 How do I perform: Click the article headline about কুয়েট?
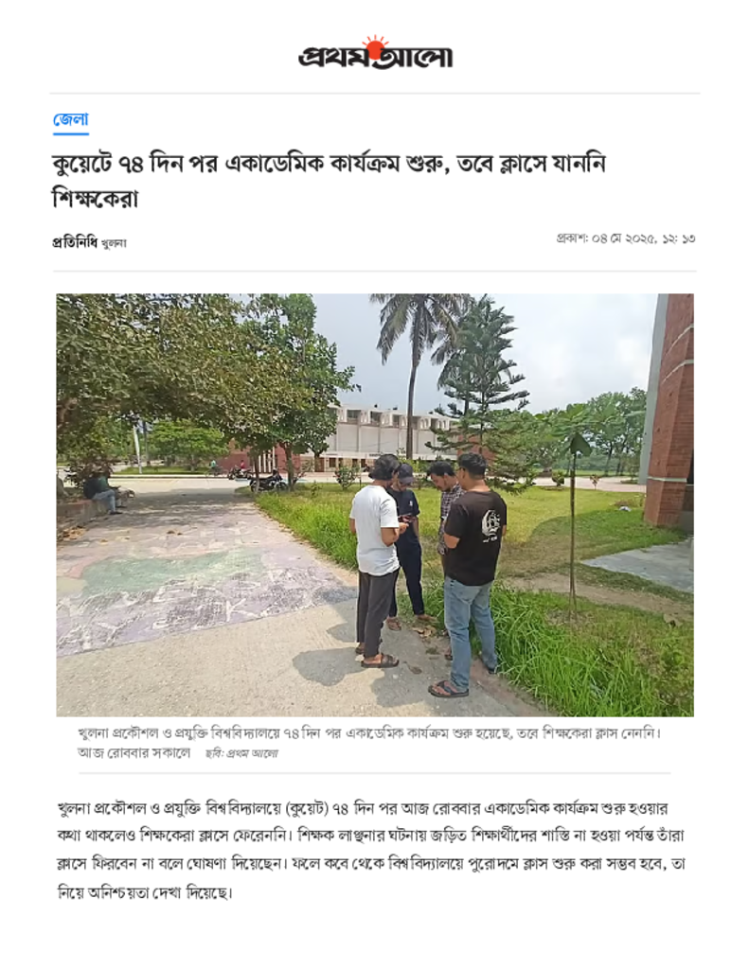point(329,181)
